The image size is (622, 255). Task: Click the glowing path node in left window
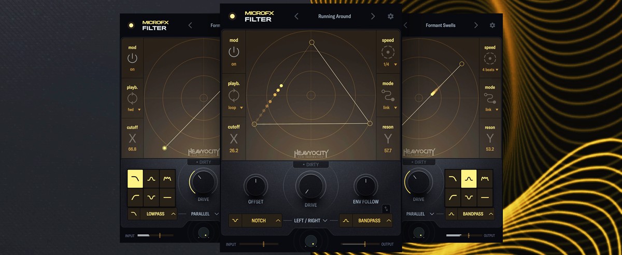pos(165,148)
